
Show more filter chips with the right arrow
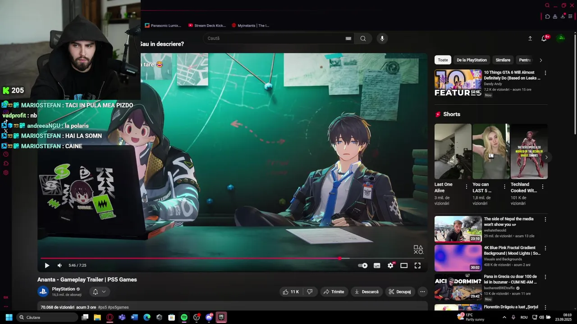541,60
